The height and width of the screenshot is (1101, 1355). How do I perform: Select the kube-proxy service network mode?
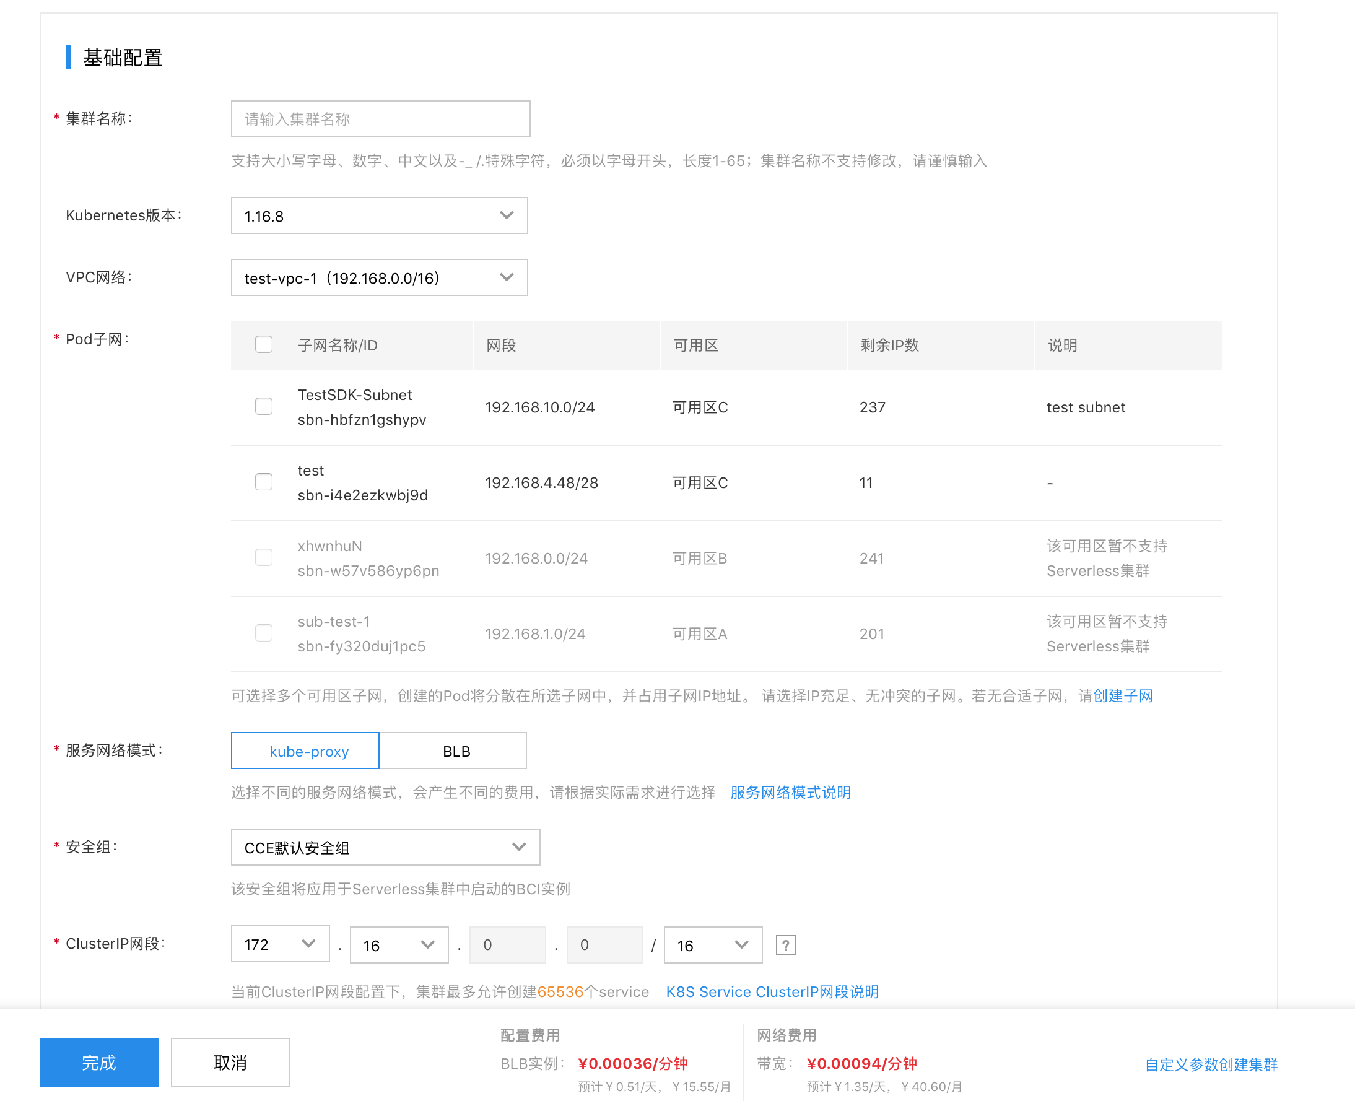click(x=305, y=751)
